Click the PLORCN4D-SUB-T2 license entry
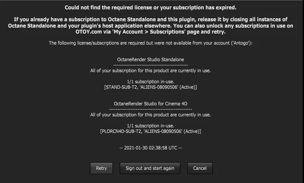Screen dimensions: 304x183 (x=151, y=131)
